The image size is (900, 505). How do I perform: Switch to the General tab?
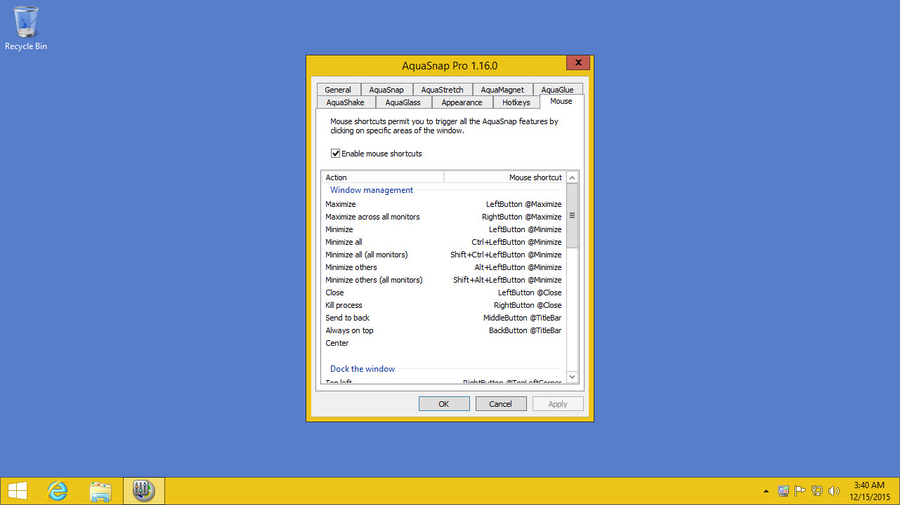pos(339,89)
